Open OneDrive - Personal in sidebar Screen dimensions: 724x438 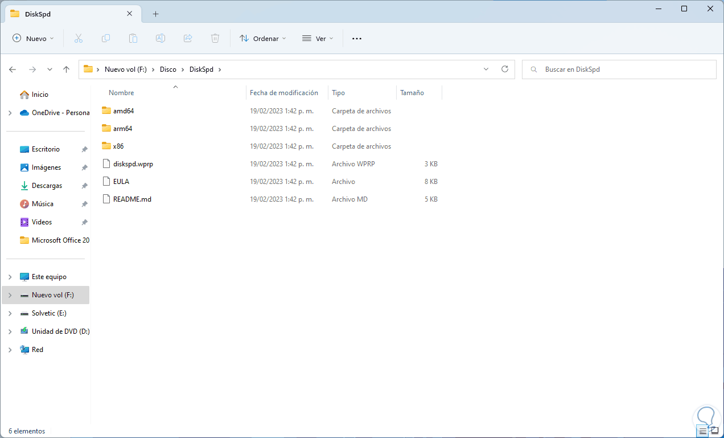tap(60, 113)
